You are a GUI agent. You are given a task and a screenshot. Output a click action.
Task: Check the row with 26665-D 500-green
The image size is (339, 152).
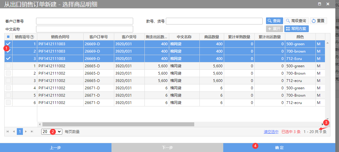click(8, 66)
